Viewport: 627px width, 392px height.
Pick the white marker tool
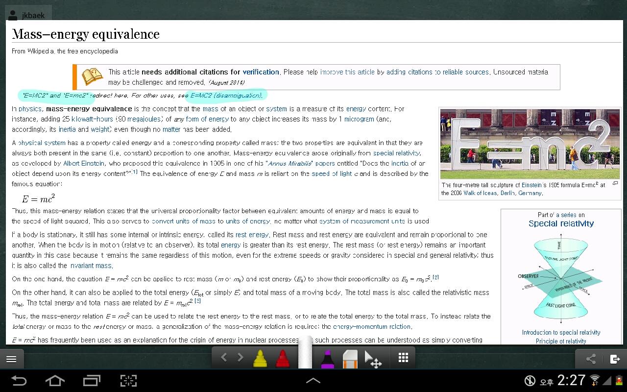(x=305, y=352)
